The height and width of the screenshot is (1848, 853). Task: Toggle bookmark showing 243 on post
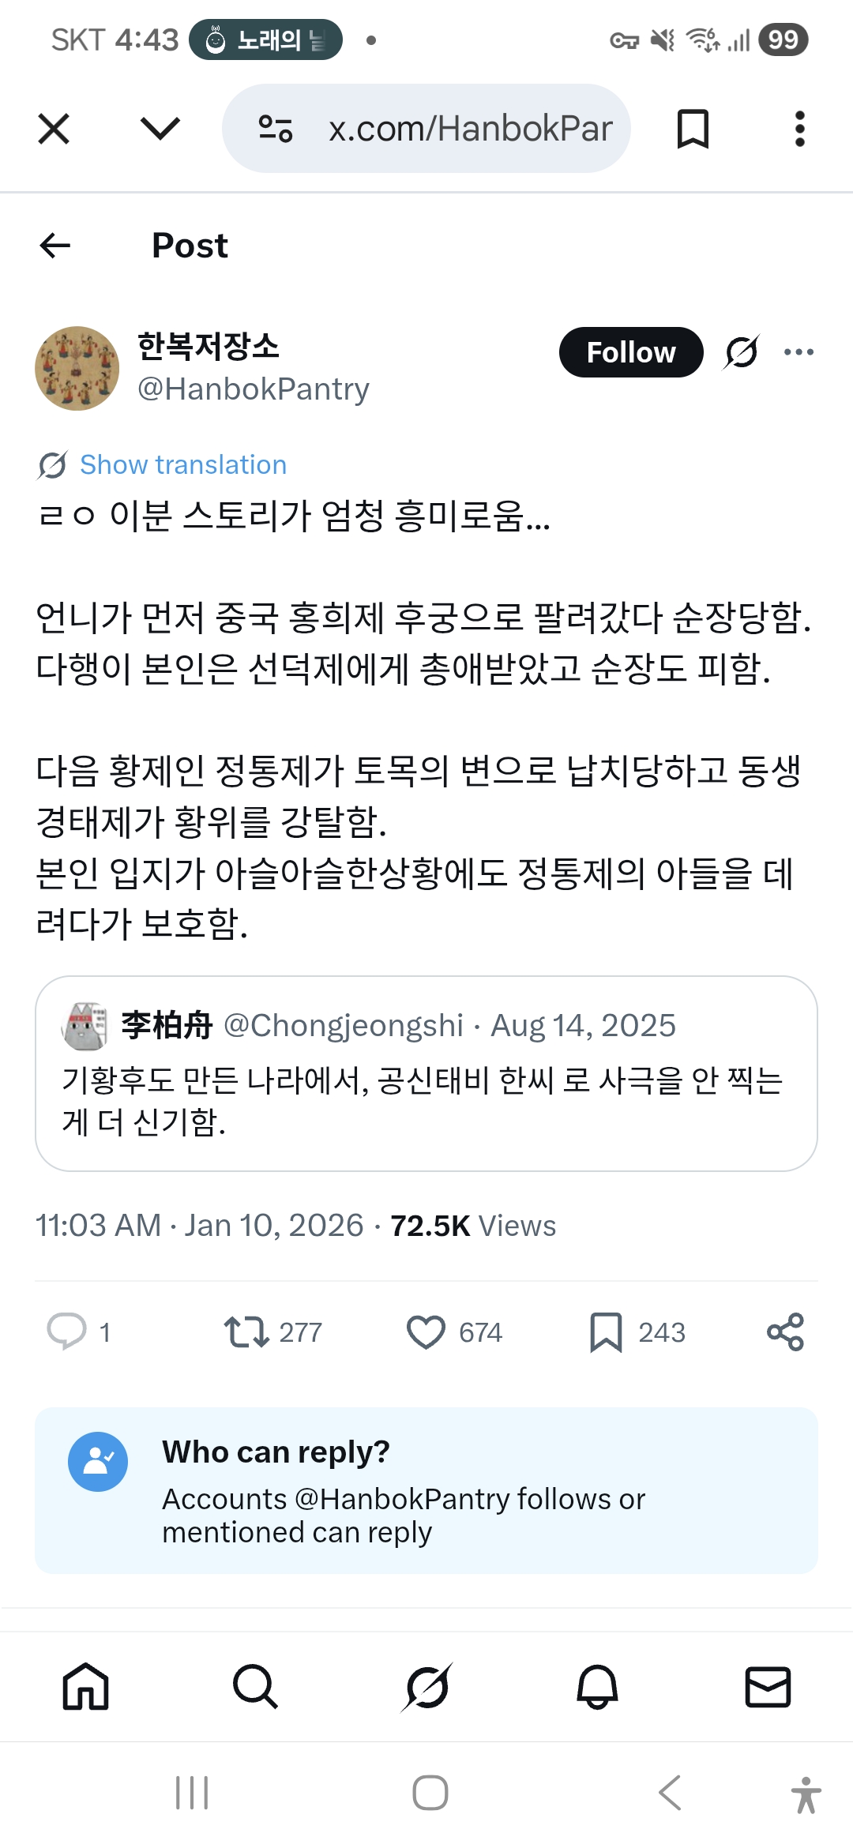tap(606, 1332)
